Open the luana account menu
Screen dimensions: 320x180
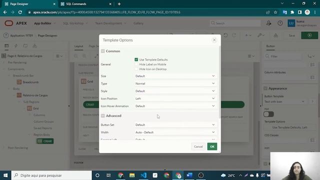click(x=302, y=23)
